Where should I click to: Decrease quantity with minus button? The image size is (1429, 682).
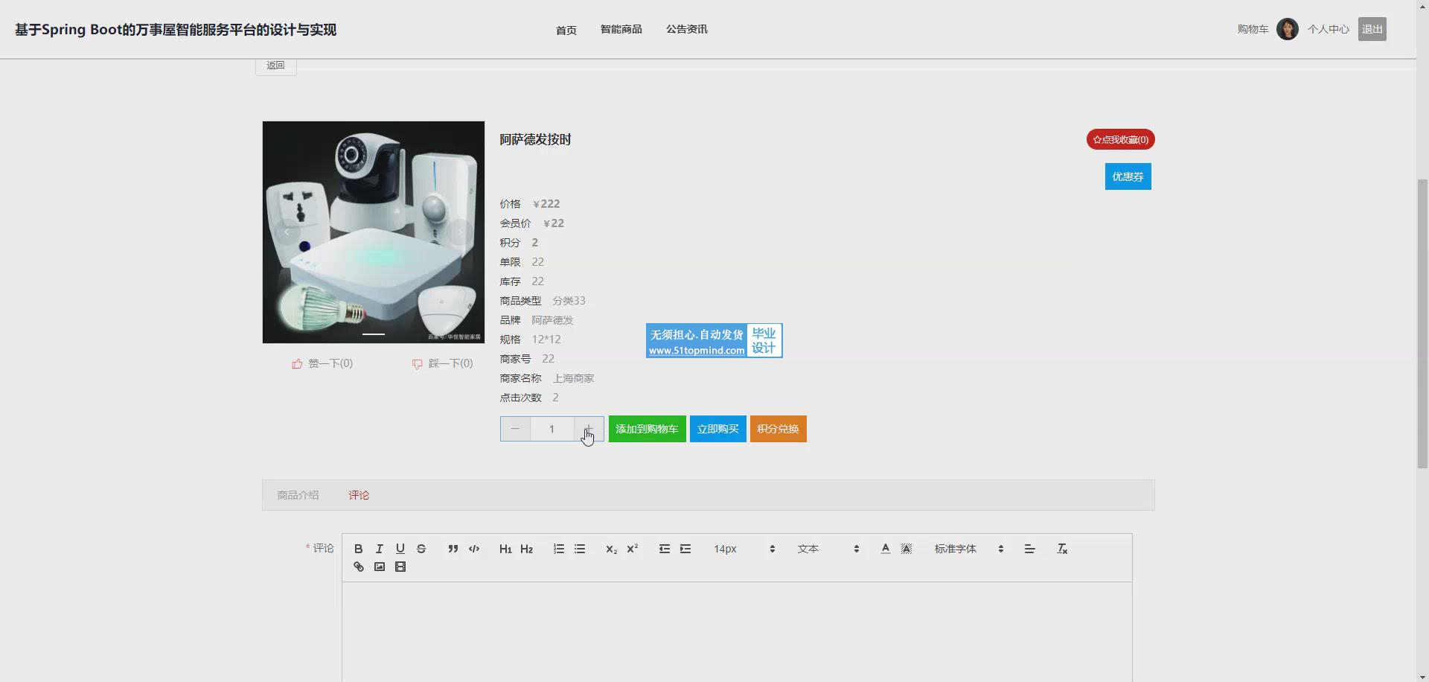(x=515, y=429)
